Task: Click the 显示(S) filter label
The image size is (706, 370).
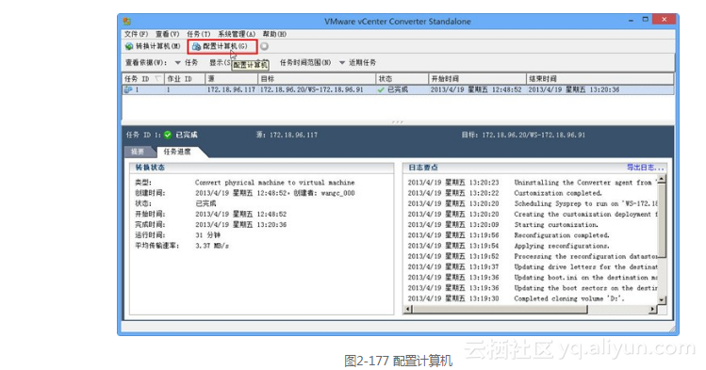Action: (x=221, y=62)
